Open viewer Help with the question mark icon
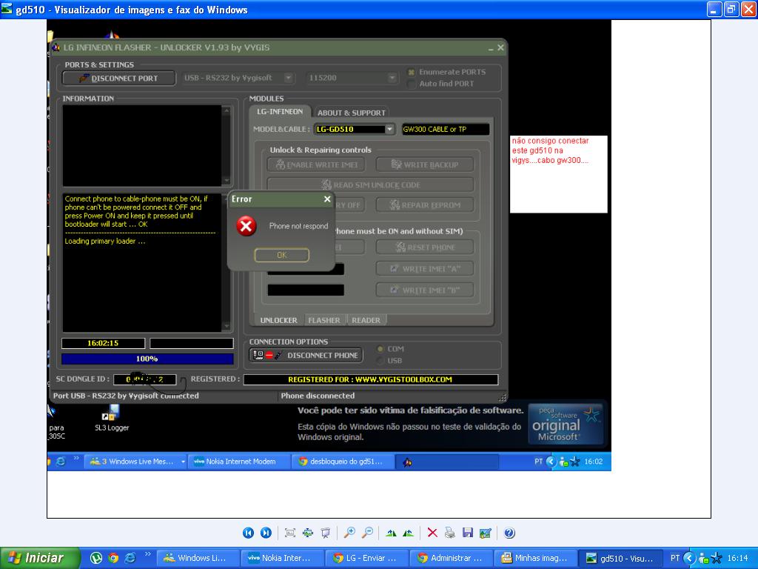The image size is (758, 569). (509, 533)
